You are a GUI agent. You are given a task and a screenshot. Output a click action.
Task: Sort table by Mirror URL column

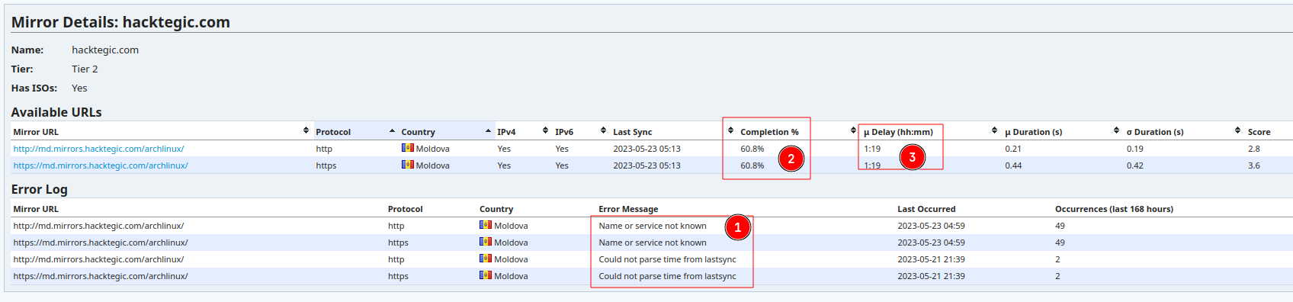pos(161,132)
